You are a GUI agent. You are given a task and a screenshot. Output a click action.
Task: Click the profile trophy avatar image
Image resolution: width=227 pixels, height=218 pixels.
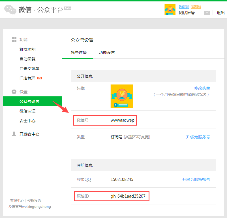point(122,96)
